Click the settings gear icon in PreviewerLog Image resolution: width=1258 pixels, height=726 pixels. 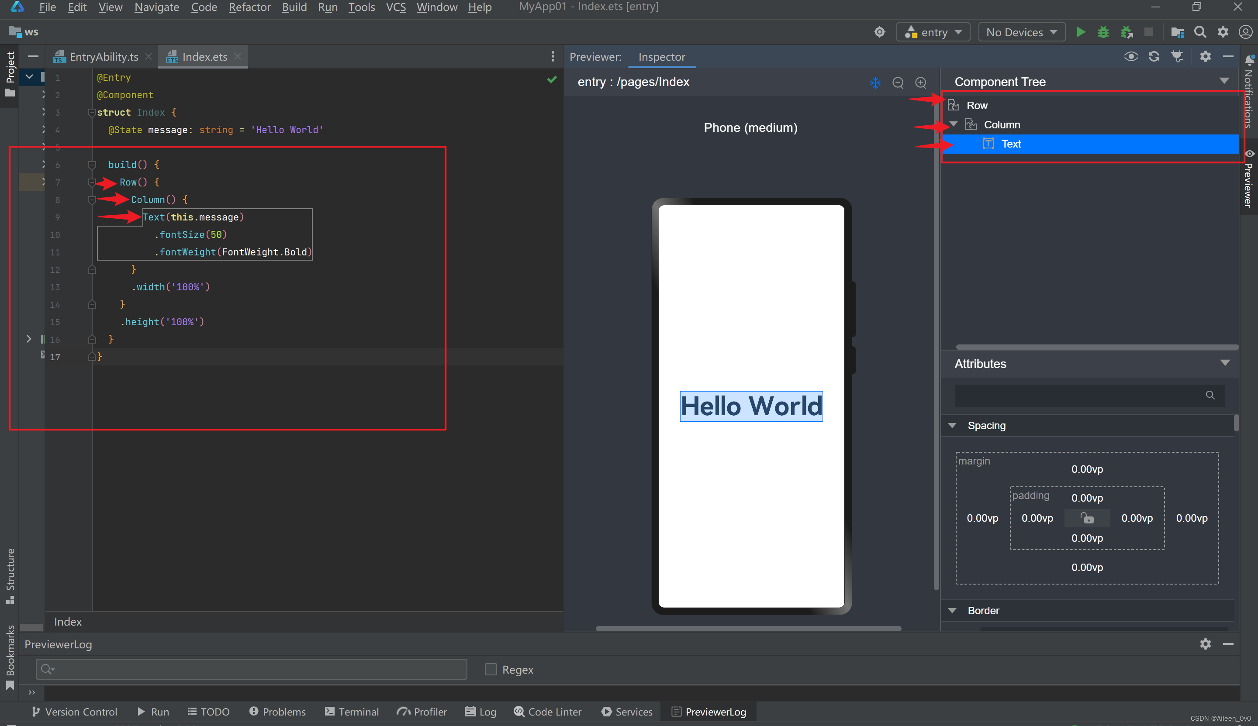point(1206,644)
